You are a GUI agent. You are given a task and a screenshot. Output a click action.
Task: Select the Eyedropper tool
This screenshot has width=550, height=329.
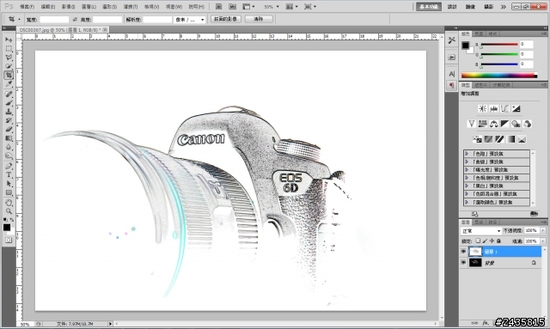[x=9, y=83]
